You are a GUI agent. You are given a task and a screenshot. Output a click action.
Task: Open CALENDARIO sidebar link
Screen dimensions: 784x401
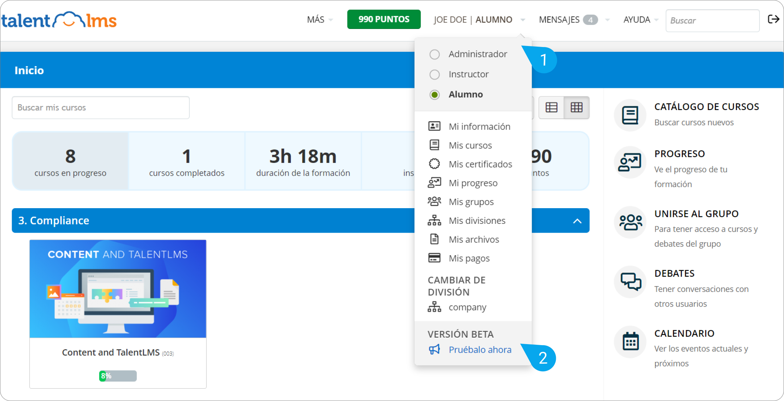684,333
